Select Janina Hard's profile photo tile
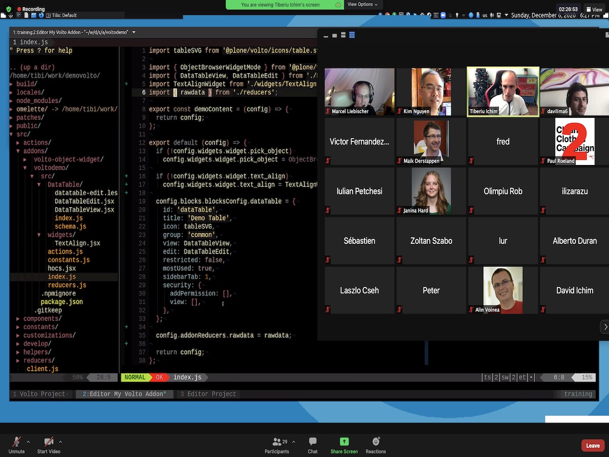Image resolution: width=609 pixels, height=457 pixels. pos(431,191)
